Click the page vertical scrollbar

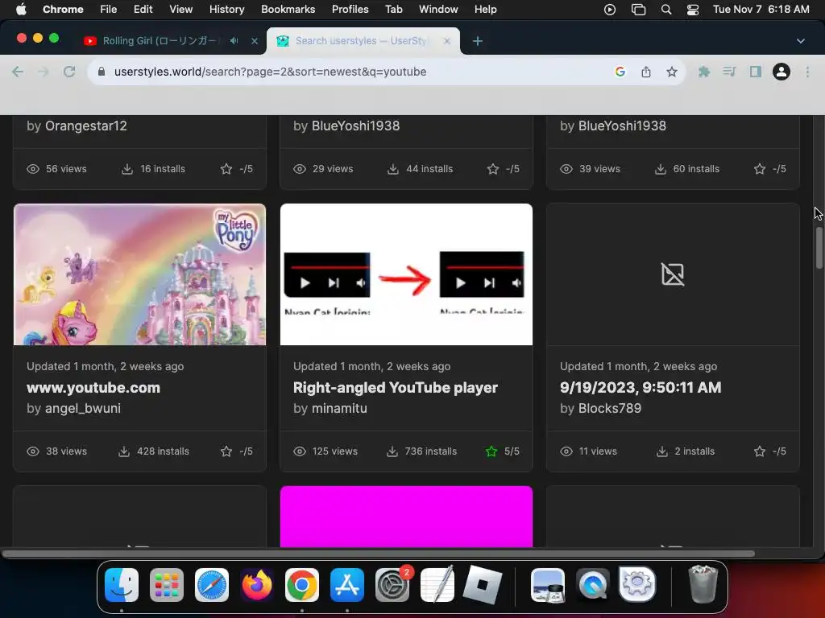(819, 248)
